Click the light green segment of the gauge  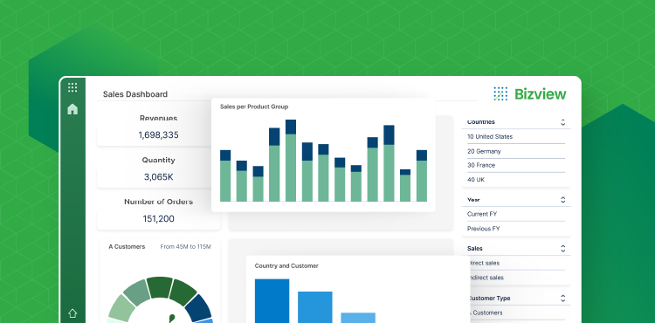click(x=121, y=308)
